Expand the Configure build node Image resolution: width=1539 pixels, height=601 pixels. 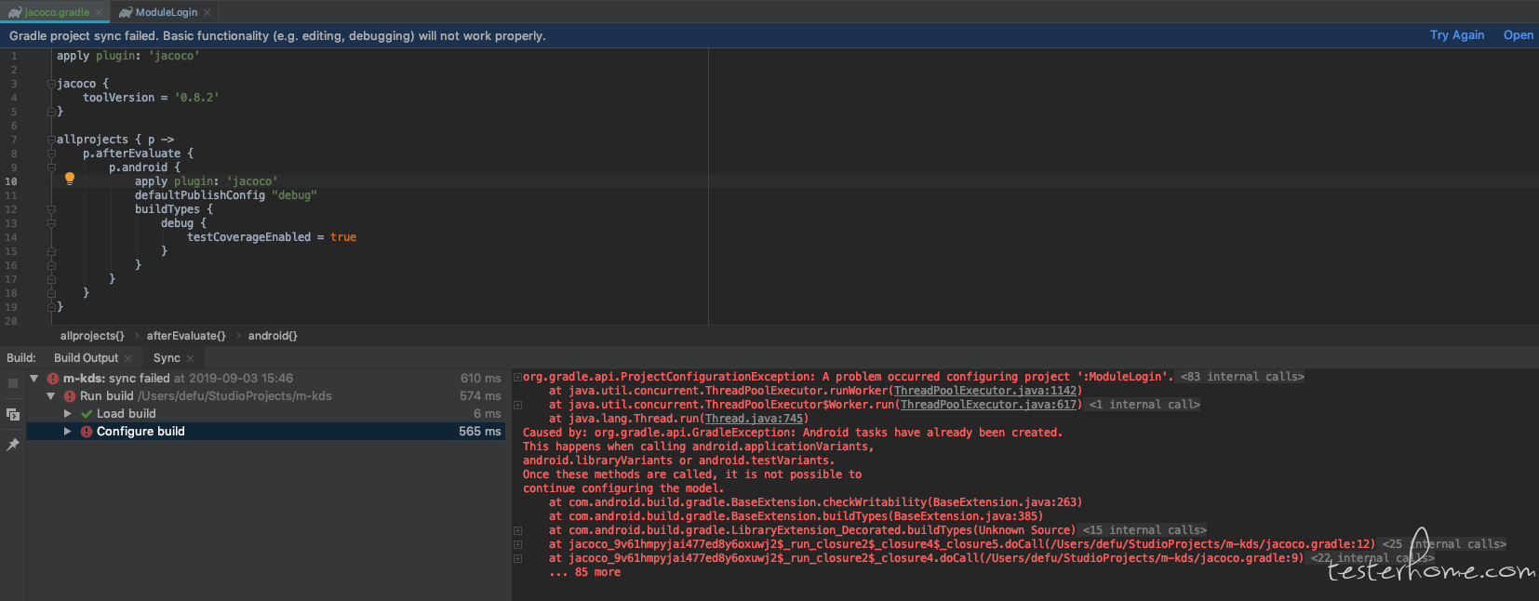tap(68, 432)
